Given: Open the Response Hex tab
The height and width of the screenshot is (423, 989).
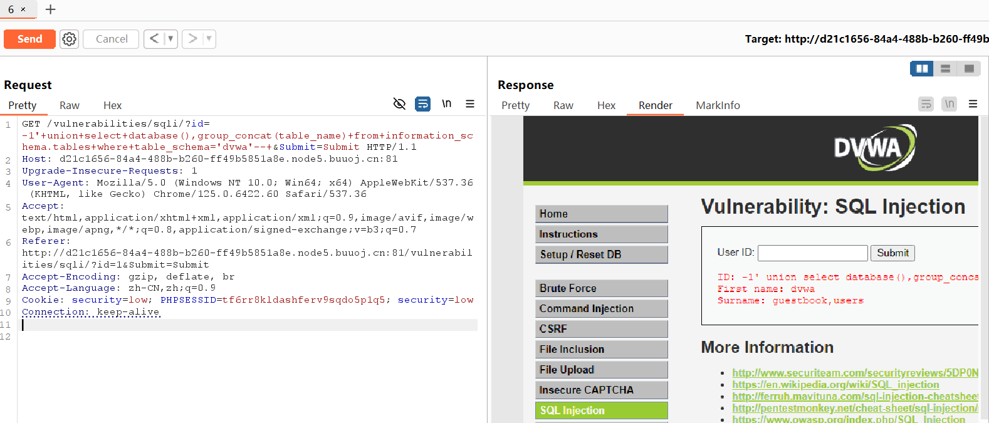Looking at the screenshot, I should [x=606, y=105].
